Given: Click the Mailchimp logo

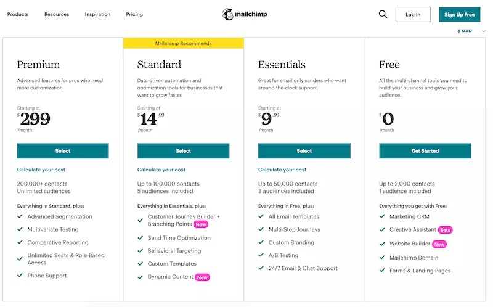Looking at the screenshot, I should (246, 14).
